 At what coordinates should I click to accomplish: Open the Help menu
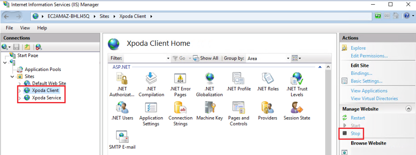42,28
